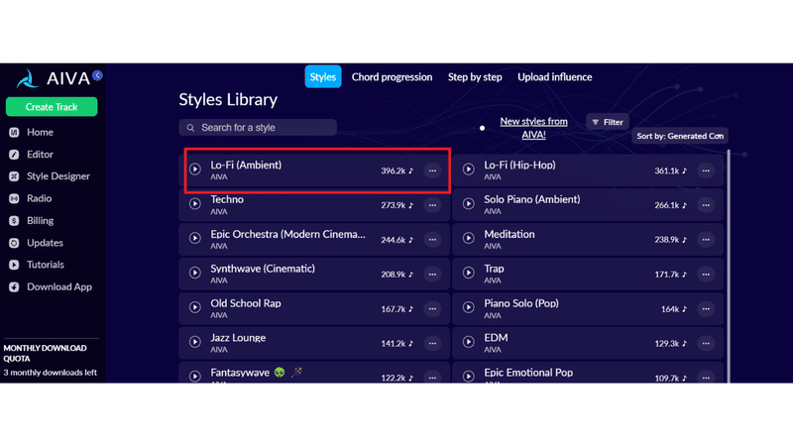Screen dimensions: 793x446
Task: Click the Download App sidebar icon
Action: point(14,287)
